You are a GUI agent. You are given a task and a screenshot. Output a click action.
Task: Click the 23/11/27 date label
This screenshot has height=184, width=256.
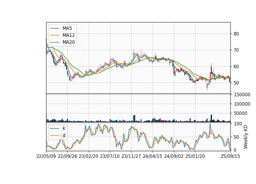(x=131, y=156)
